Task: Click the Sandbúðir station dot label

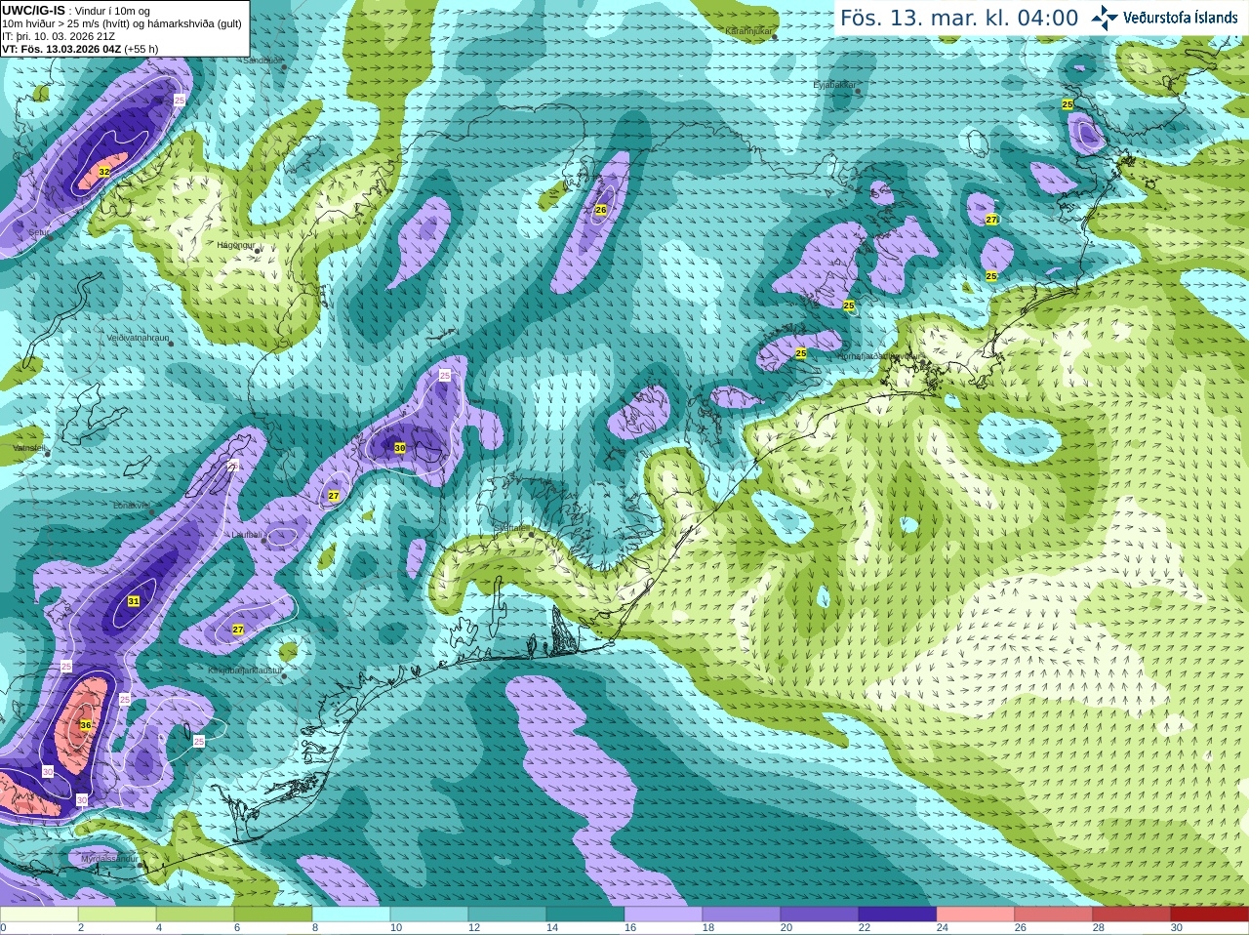Action: (x=263, y=61)
